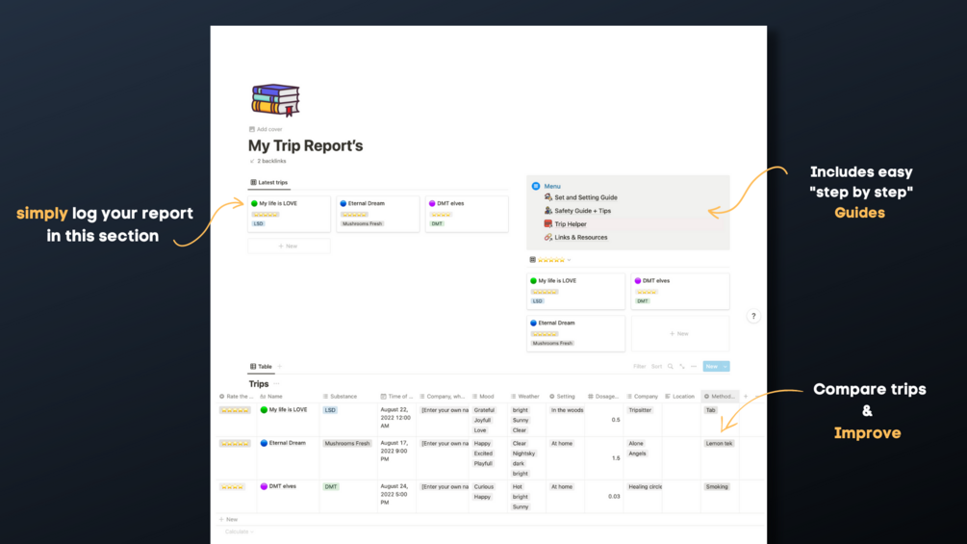Open Eternal Dream card in five-star gallery
This screenshot has height=544, width=967.
[x=575, y=334]
